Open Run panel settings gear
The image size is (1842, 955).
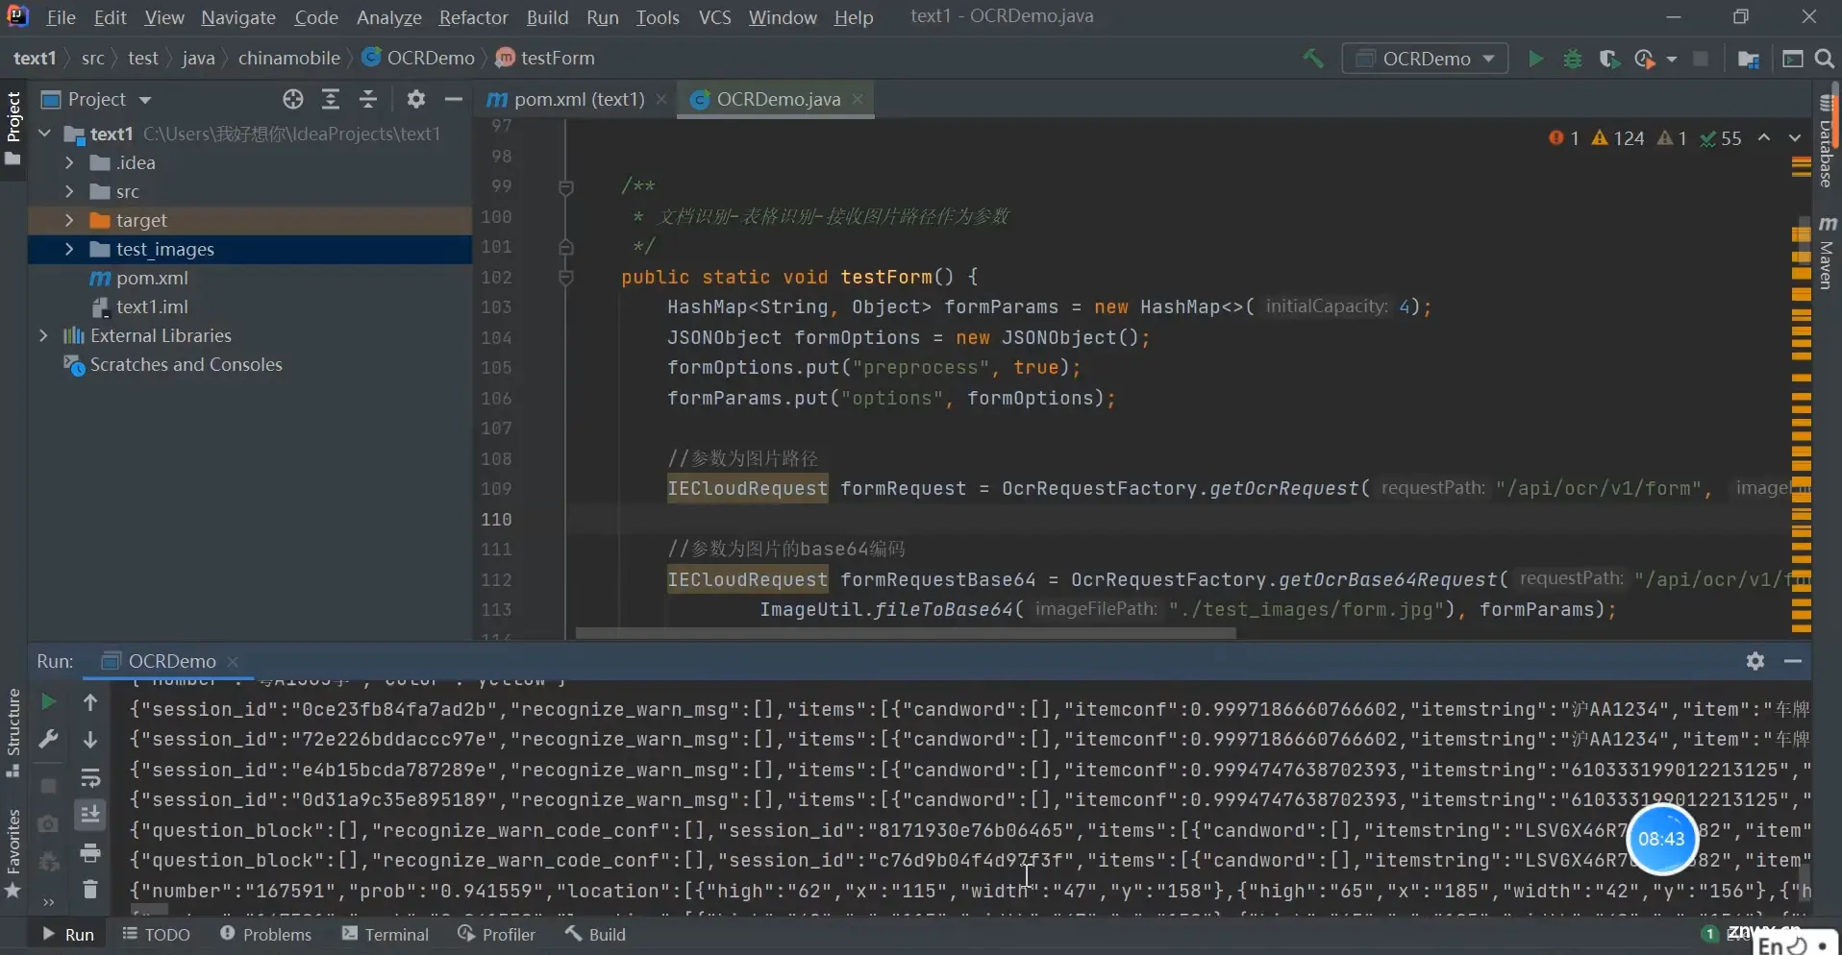1755,661
